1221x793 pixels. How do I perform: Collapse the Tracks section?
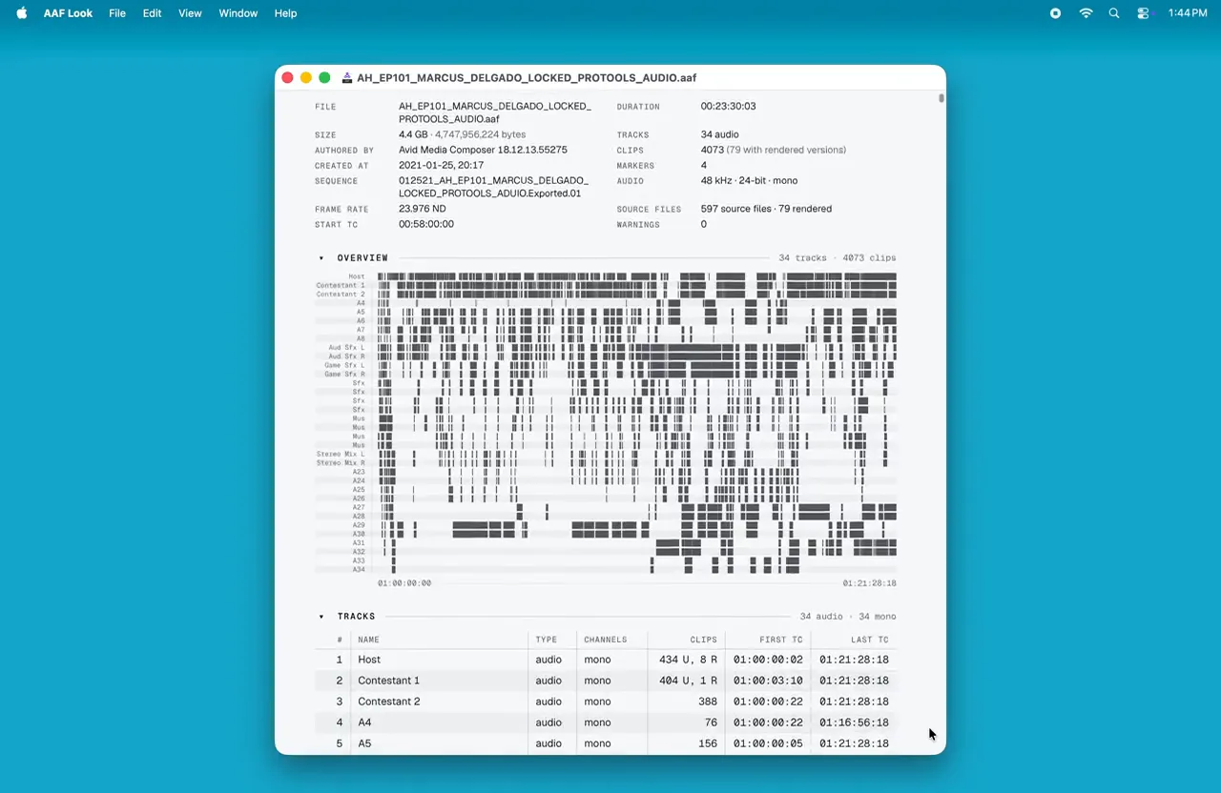click(321, 617)
